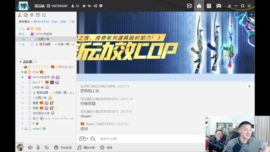Viewport: 270px width, 152px height.
Task: Select SUPRE ME in the member list
Action: (x=46, y=87)
